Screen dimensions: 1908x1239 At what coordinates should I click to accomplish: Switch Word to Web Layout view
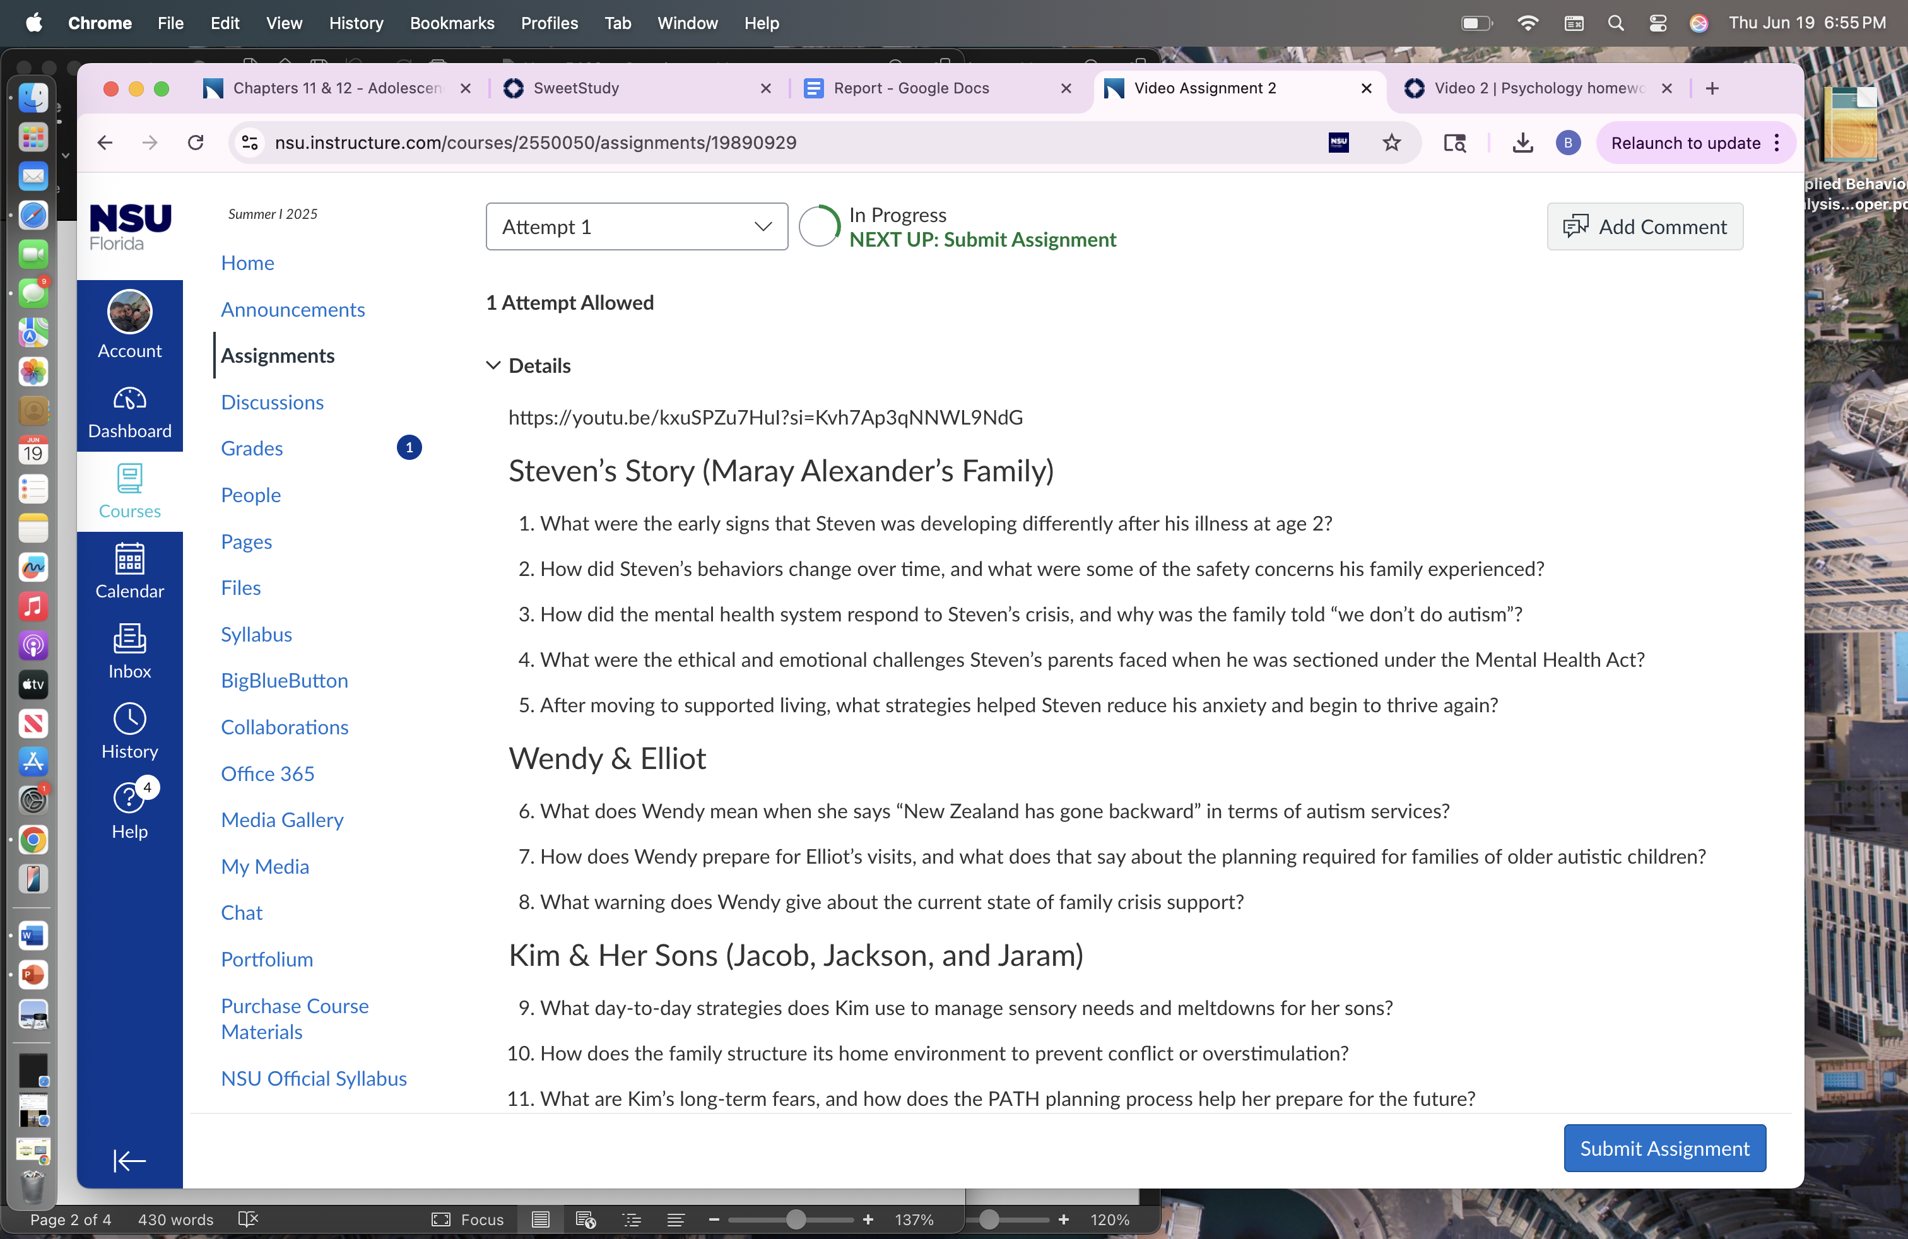[586, 1219]
